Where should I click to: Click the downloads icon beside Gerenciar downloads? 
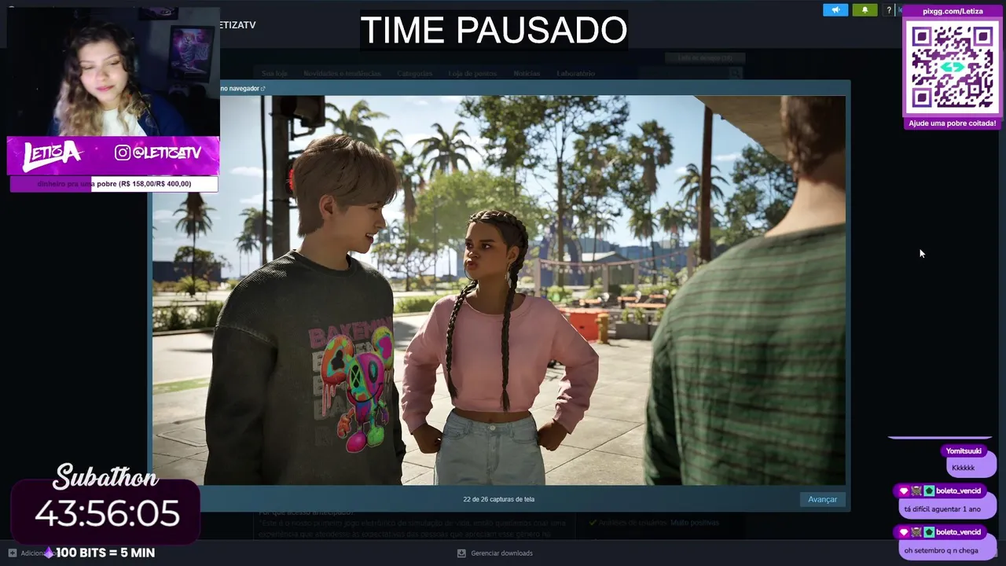click(461, 553)
